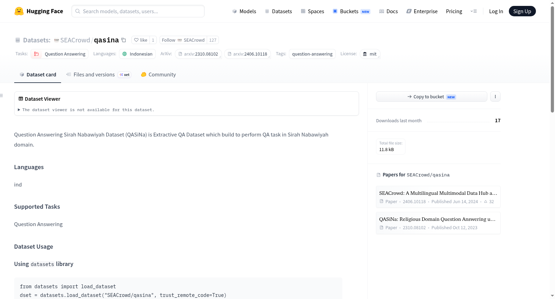Image resolution: width=555 pixels, height=299 pixels.
Task: Go to the Spaces page
Action: pos(313,11)
